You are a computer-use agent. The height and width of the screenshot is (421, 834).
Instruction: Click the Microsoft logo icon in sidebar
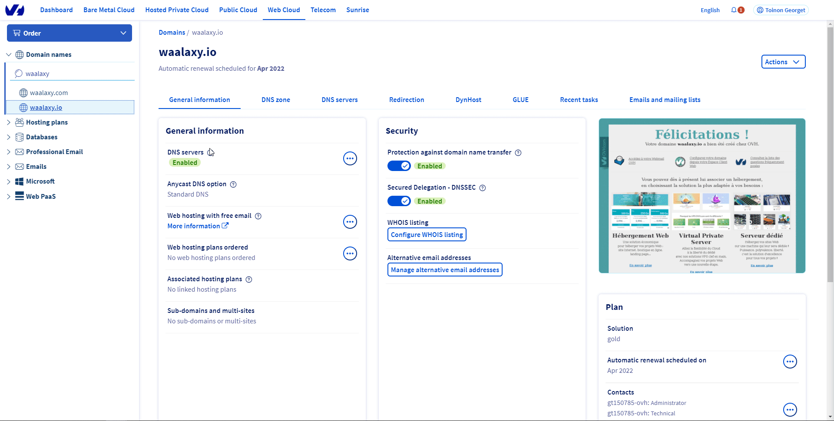[x=20, y=181]
